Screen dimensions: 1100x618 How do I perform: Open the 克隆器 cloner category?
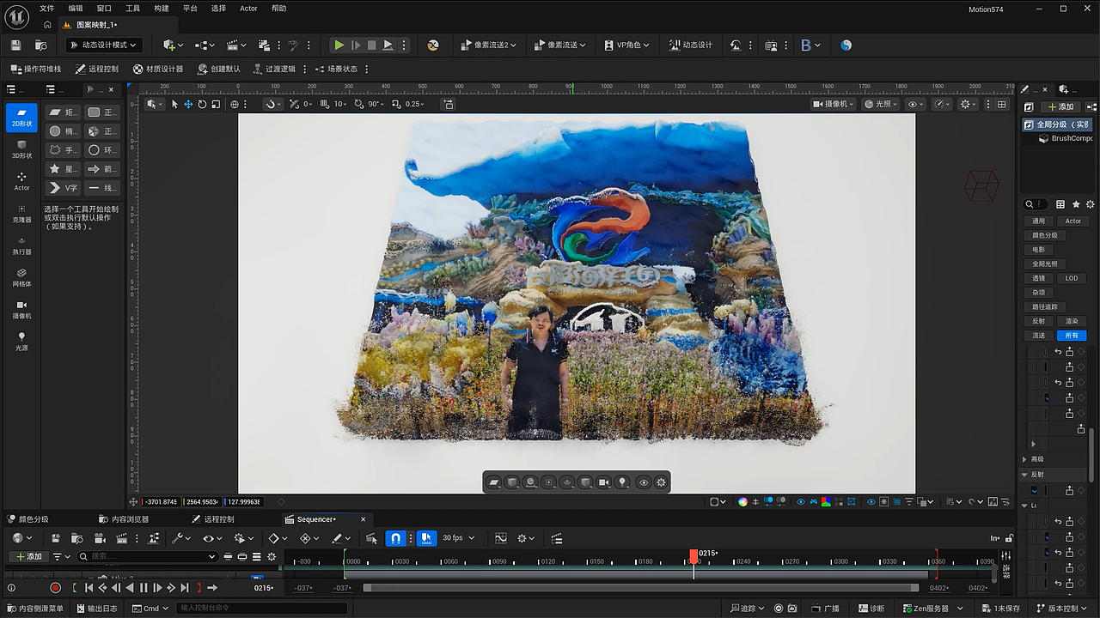point(21,213)
